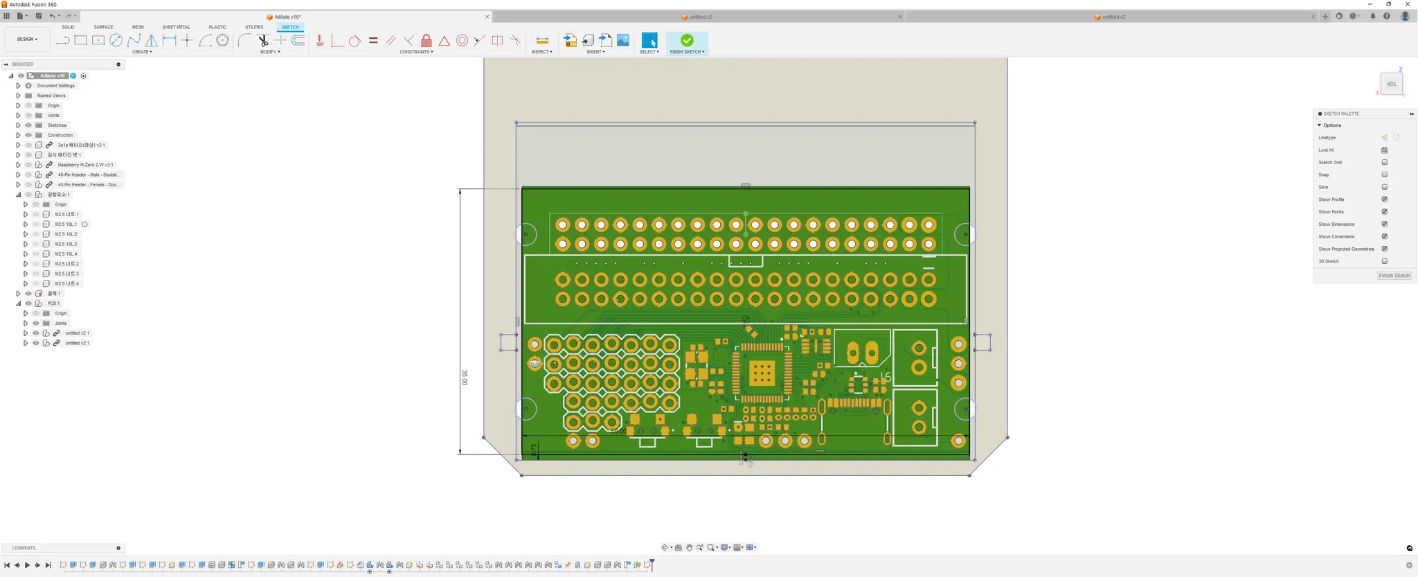
Task: Click the Insert Canvas image icon
Action: pos(623,41)
